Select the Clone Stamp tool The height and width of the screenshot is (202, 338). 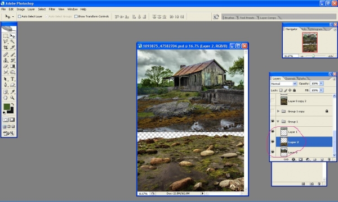pos(6,61)
